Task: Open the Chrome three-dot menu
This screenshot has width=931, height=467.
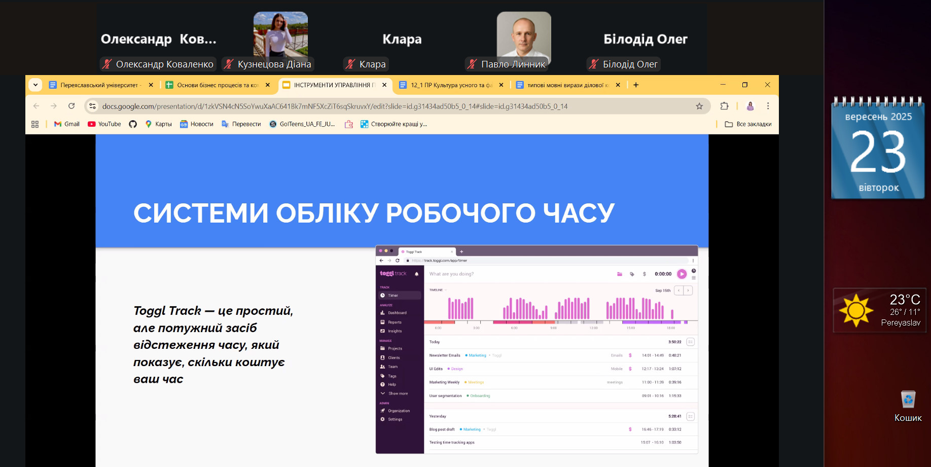Action: click(768, 106)
